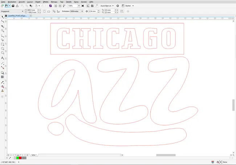Image resolution: width=236 pixels, height=165 pixels.
Task: Select the green color swatch
Action: [18, 158]
